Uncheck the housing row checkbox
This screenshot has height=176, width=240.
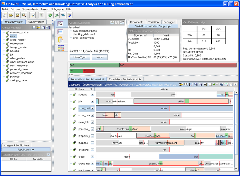(93, 95)
